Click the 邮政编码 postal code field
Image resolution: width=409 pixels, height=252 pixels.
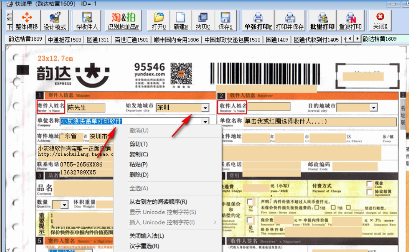[x=355, y=166]
